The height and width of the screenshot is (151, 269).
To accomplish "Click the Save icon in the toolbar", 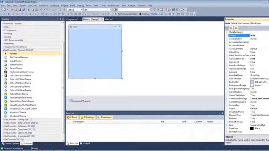I will pos(20,10).
